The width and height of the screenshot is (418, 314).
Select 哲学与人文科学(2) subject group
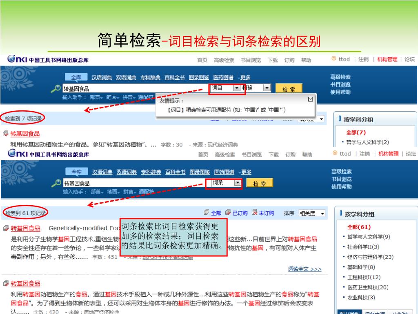[x=368, y=142]
